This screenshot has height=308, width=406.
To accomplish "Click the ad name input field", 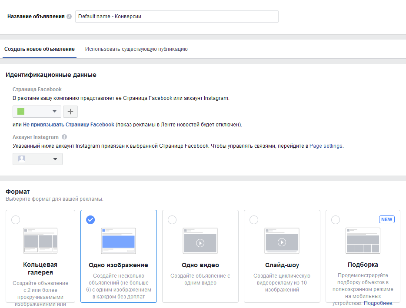I will 177,17.
